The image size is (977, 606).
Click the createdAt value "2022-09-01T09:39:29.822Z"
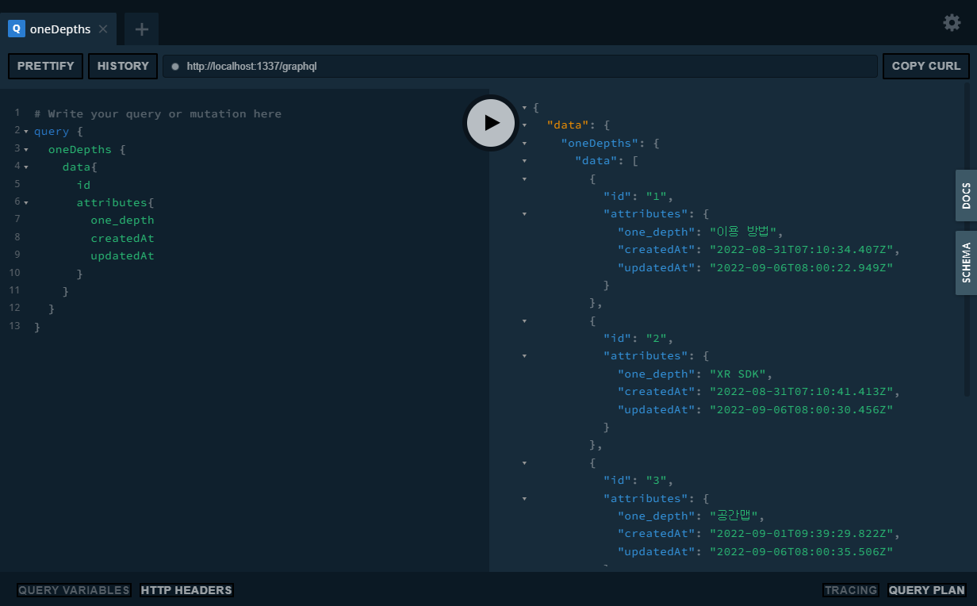coord(802,534)
